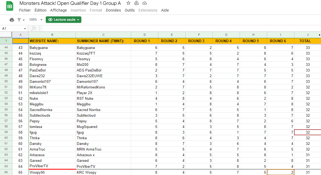Select the KRC Woopy cell

click(103, 172)
